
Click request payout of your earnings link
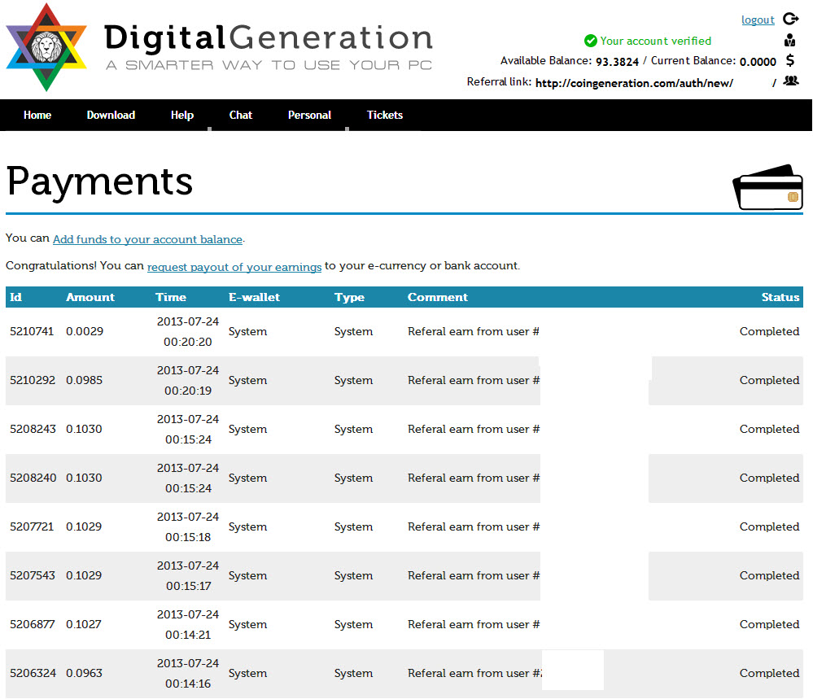point(234,267)
